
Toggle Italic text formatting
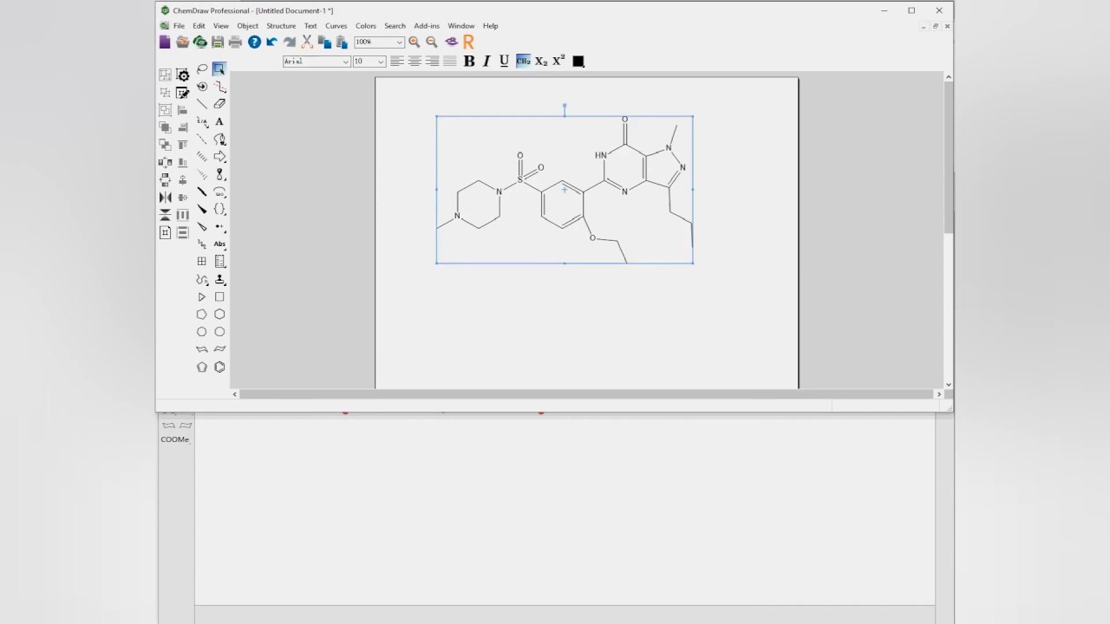tap(486, 61)
